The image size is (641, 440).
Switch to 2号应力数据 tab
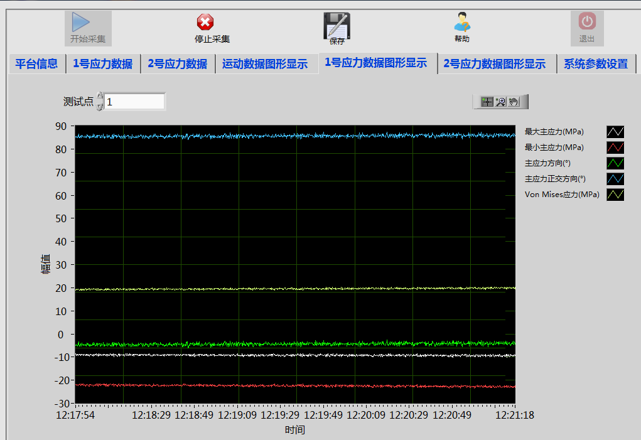[178, 64]
